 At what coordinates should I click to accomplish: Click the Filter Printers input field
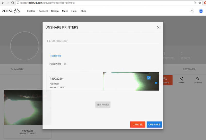tap(103, 41)
